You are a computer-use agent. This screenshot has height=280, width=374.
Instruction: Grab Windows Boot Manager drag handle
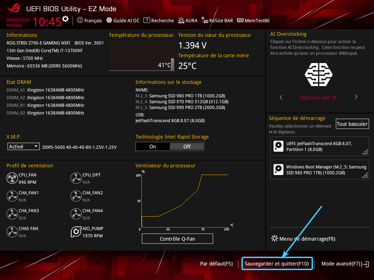(365, 175)
